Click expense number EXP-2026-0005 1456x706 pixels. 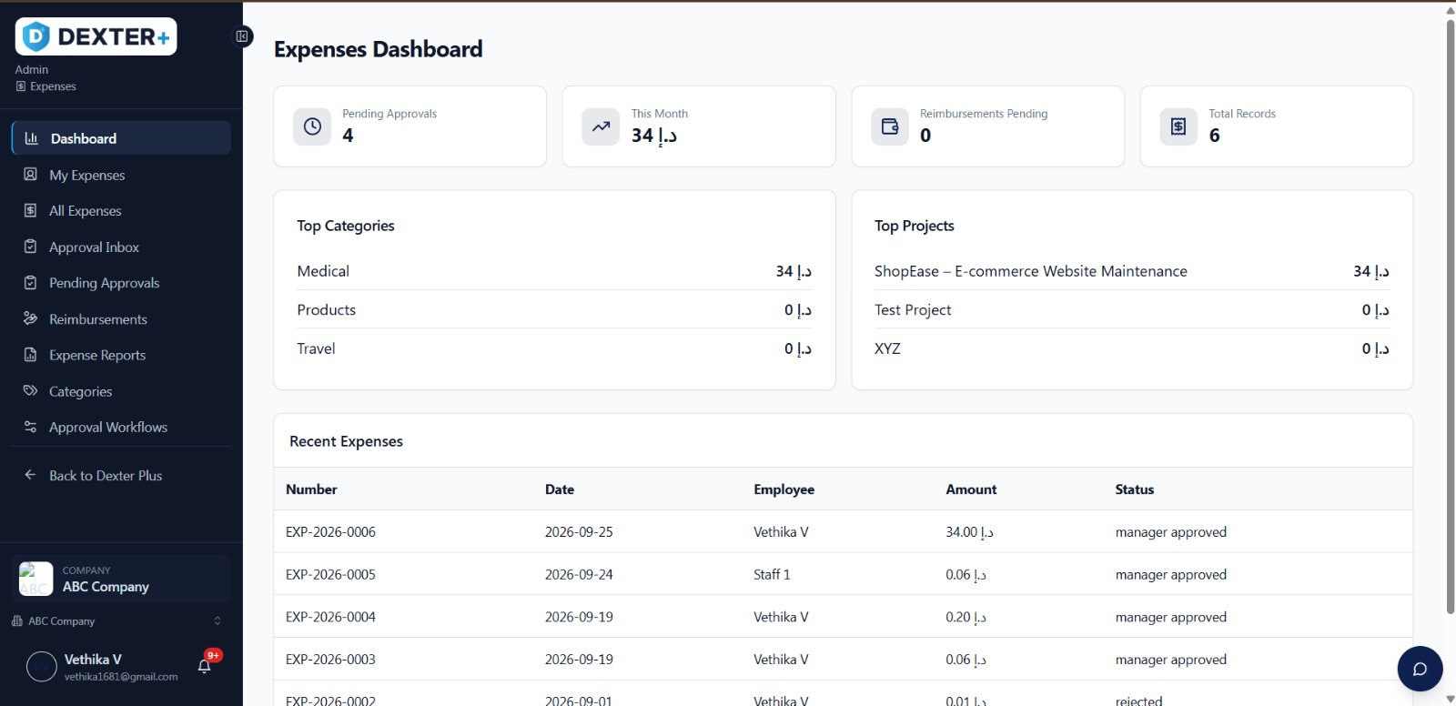coord(330,575)
